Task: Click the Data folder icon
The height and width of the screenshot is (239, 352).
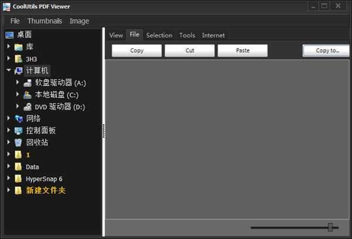Action: coord(18,167)
